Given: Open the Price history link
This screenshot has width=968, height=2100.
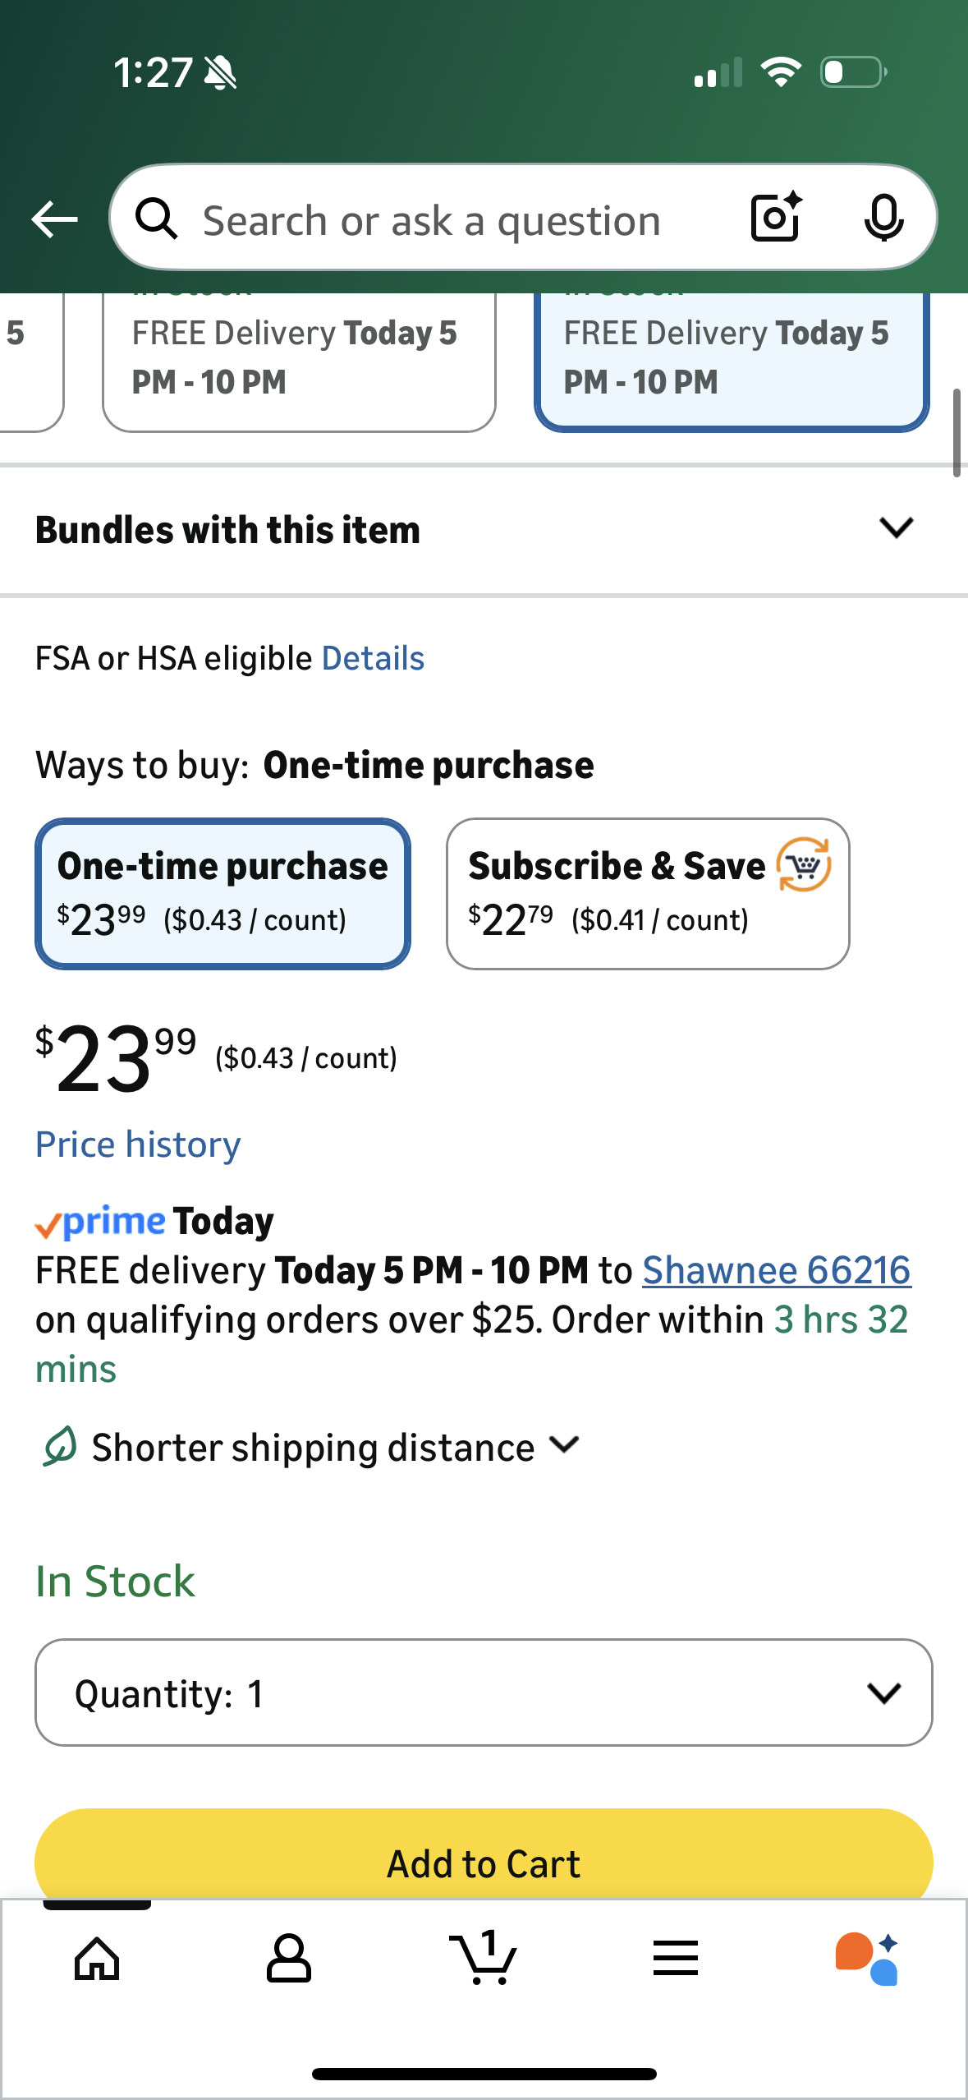Looking at the screenshot, I should pyautogui.click(x=138, y=1144).
